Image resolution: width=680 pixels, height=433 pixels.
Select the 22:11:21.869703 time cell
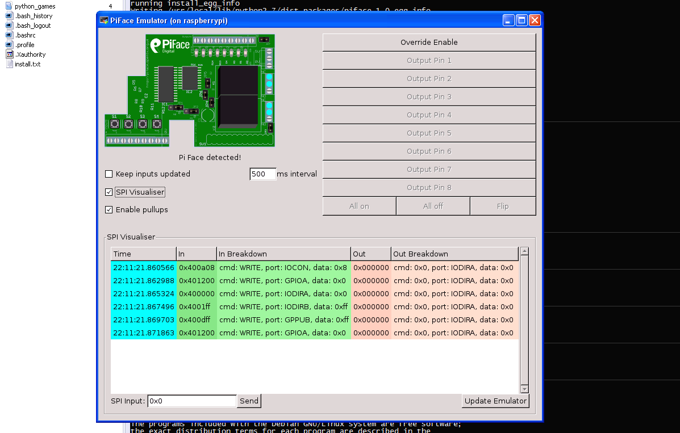point(144,320)
